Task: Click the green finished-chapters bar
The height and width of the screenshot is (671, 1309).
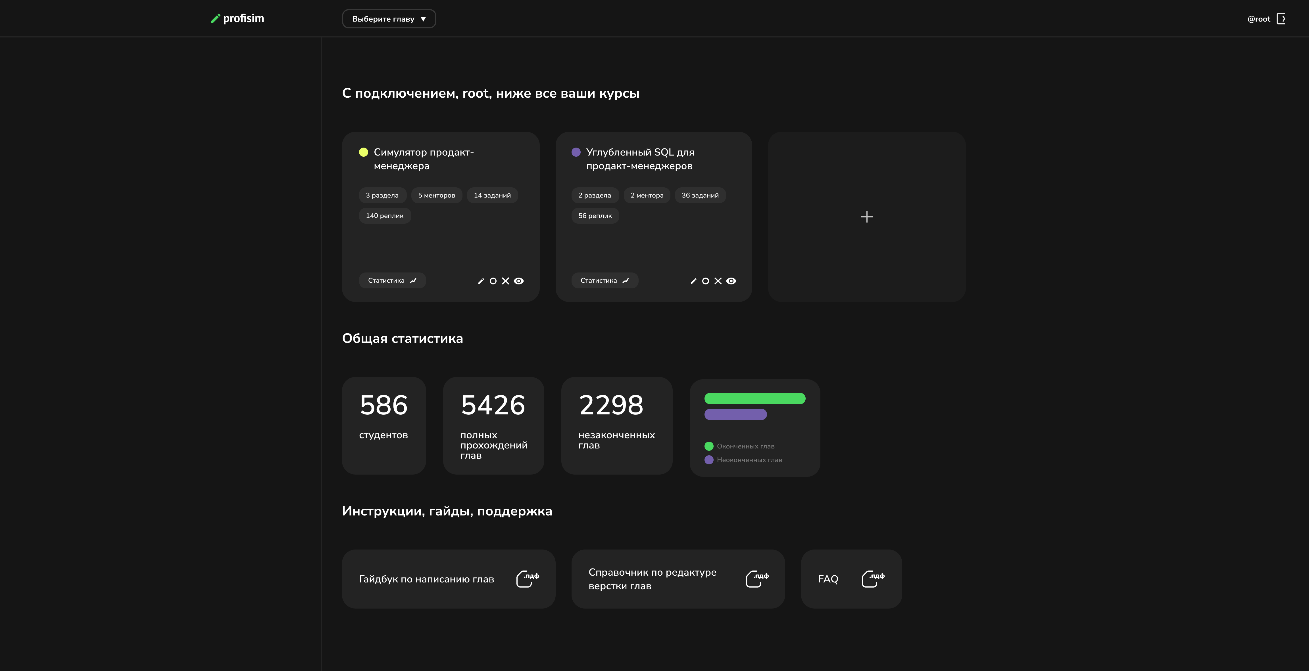Action: coord(754,399)
